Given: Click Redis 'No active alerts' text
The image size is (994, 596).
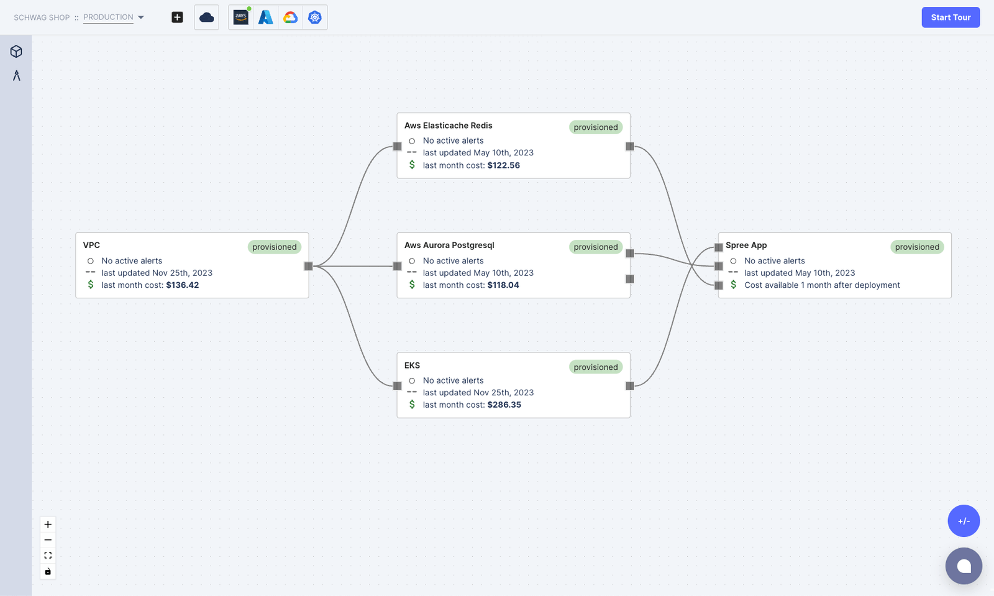Looking at the screenshot, I should pos(454,141).
